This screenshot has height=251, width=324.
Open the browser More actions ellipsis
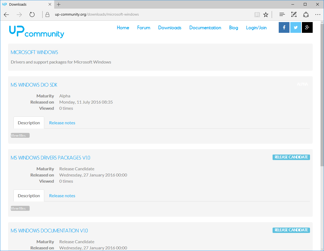(318, 15)
